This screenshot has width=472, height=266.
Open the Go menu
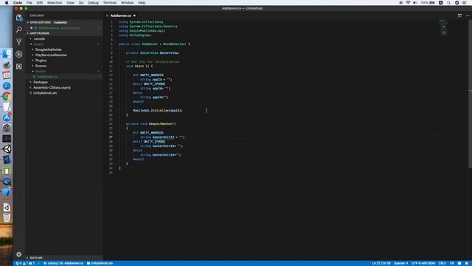pyautogui.click(x=81, y=3)
